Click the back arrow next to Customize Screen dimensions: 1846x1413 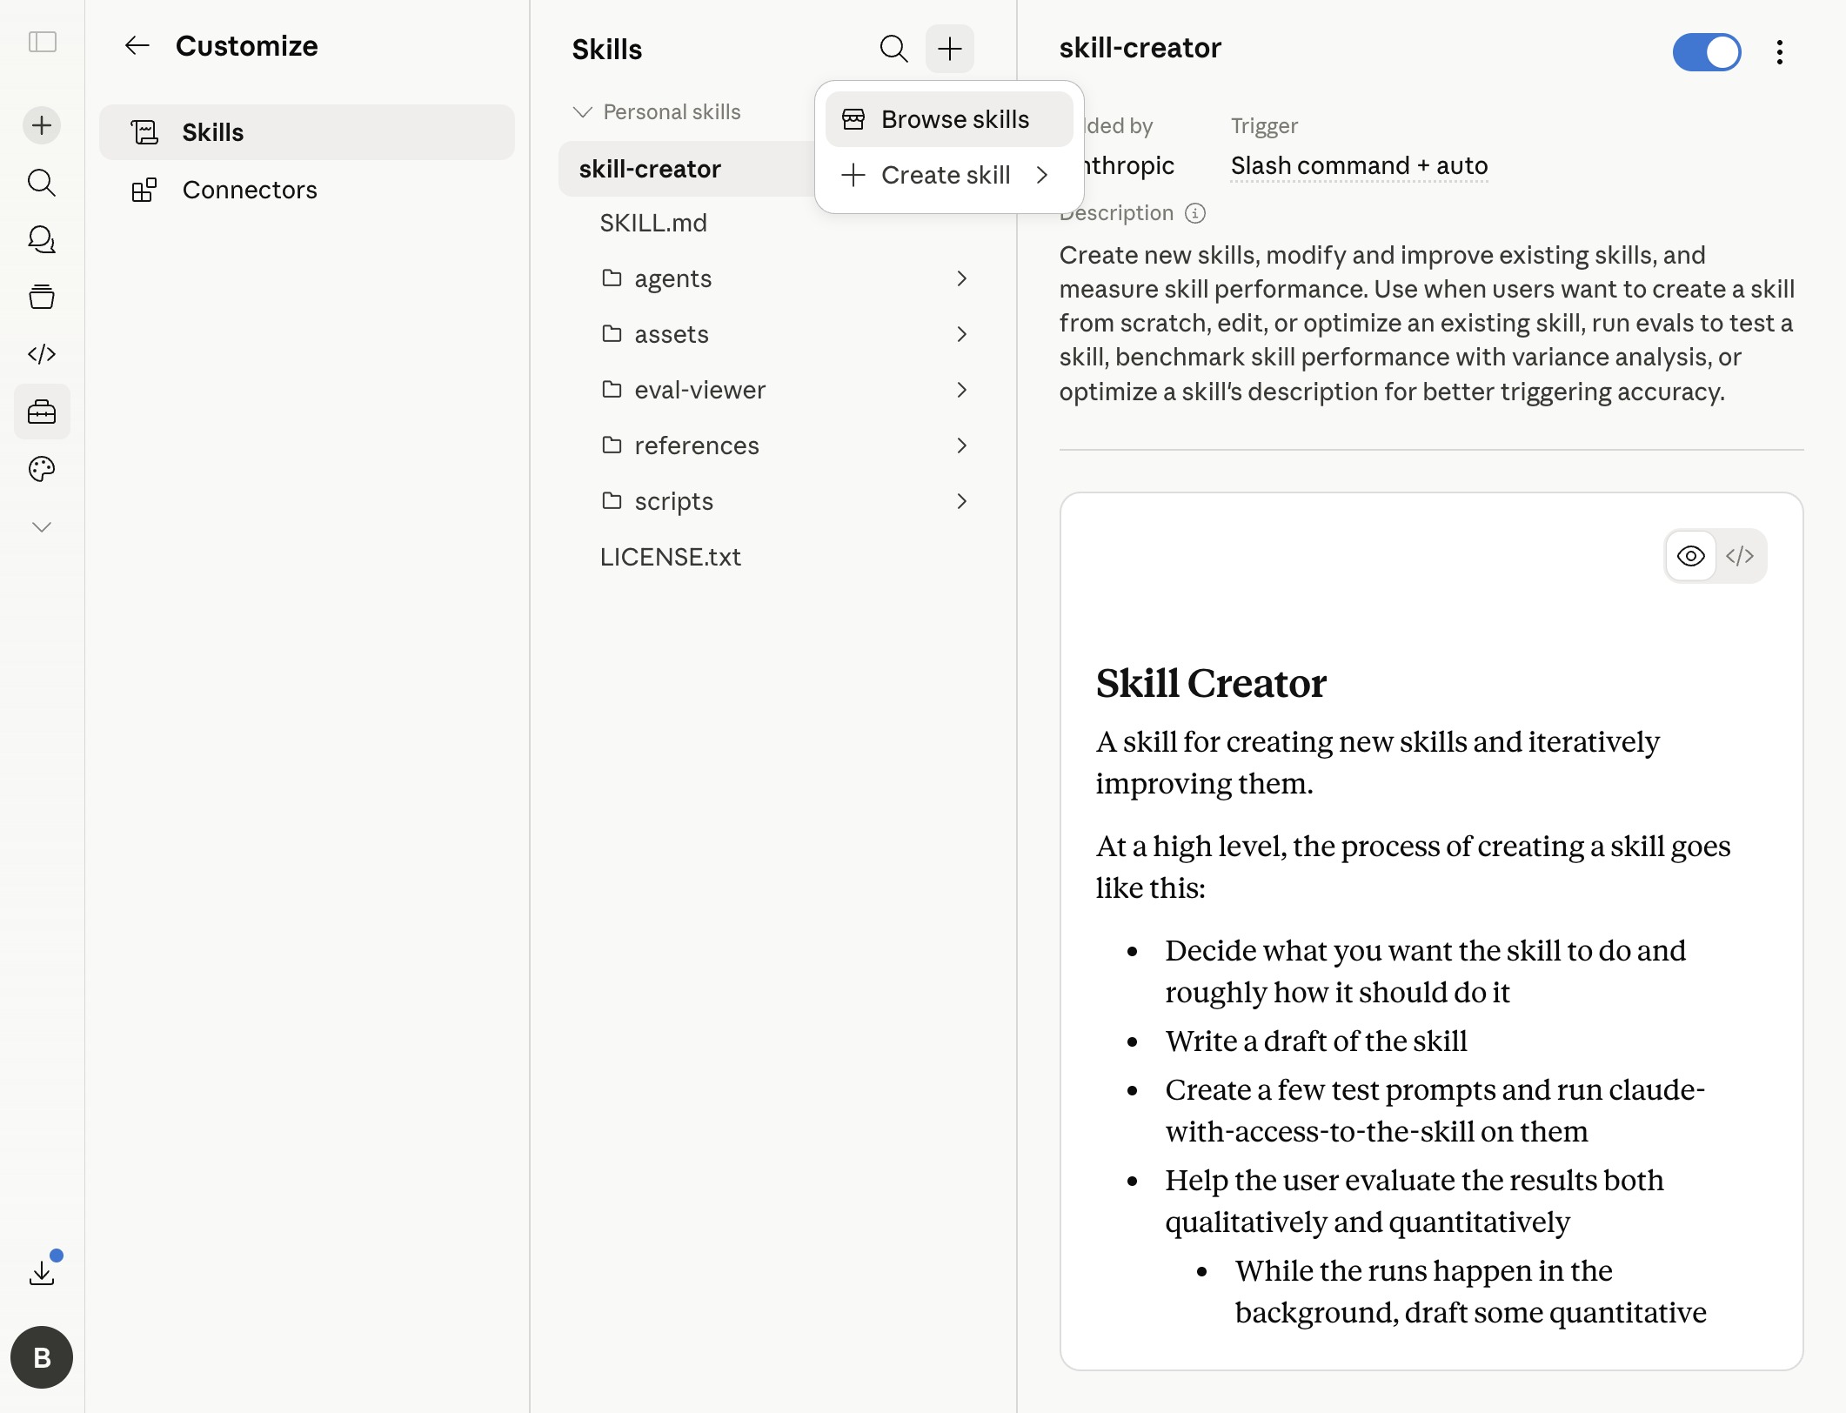[x=137, y=46]
